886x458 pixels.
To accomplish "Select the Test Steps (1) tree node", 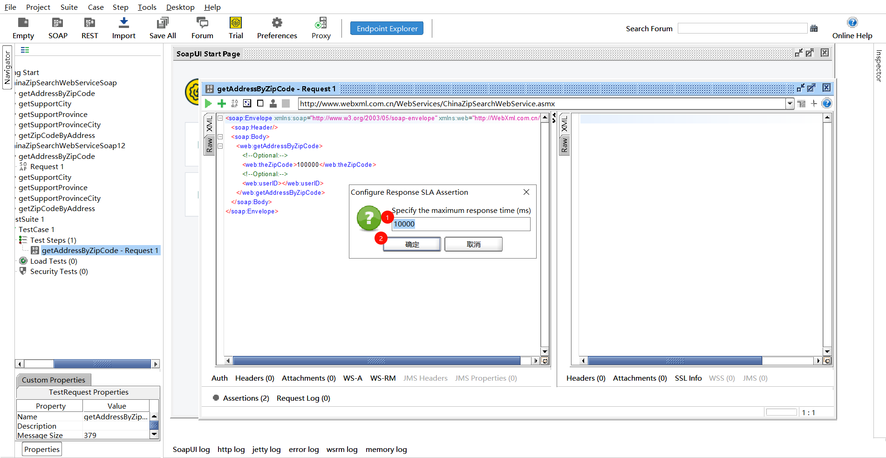I will pyautogui.click(x=53, y=240).
